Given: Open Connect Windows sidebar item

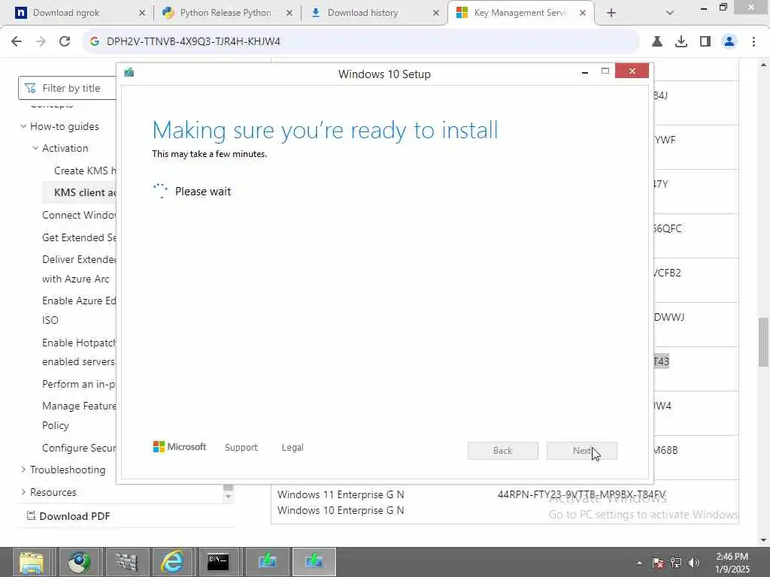Looking at the screenshot, I should click(x=79, y=215).
